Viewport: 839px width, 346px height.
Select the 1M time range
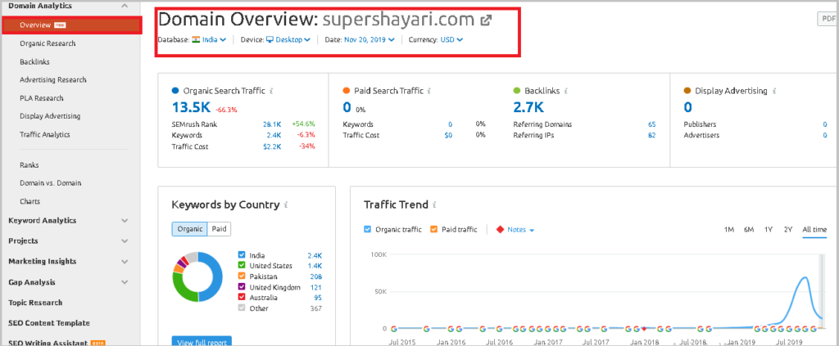[x=728, y=230]
